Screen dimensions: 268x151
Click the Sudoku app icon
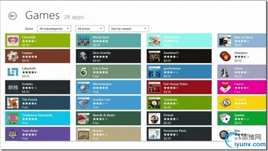13,88
